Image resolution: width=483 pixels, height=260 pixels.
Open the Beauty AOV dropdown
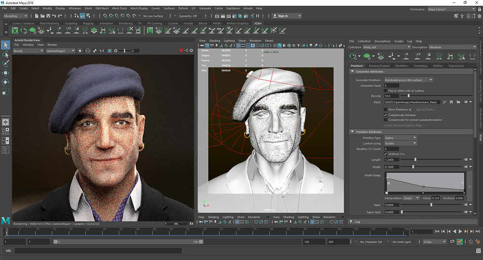28,51
